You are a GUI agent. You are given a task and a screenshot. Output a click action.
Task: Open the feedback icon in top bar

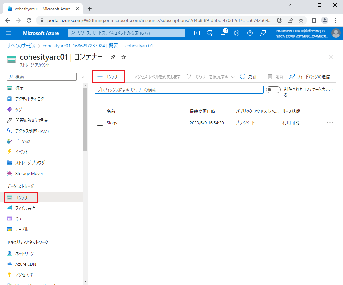click(263, 33)
